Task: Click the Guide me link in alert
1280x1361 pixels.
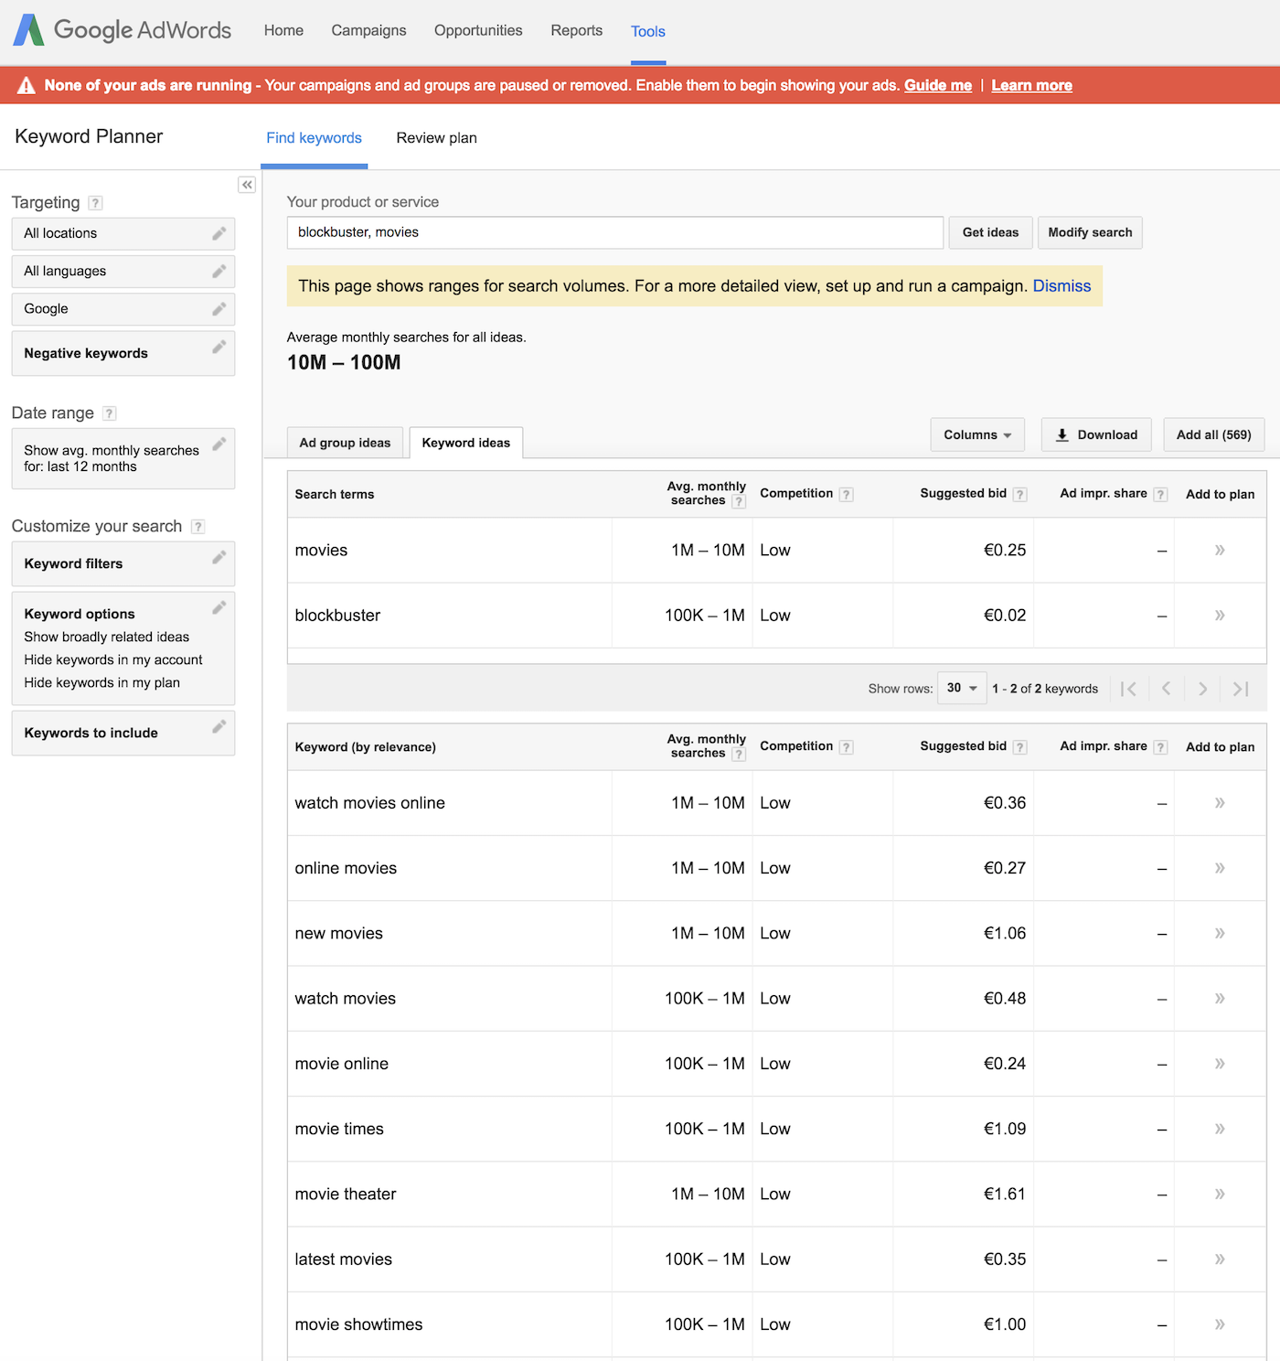Action: pos(938,85)
